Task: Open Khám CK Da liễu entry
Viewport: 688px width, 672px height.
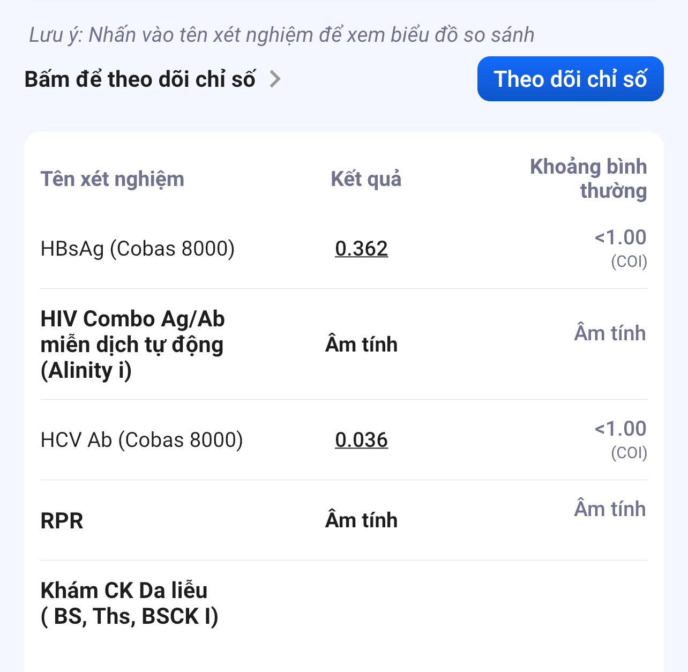Action: (129, 603)
